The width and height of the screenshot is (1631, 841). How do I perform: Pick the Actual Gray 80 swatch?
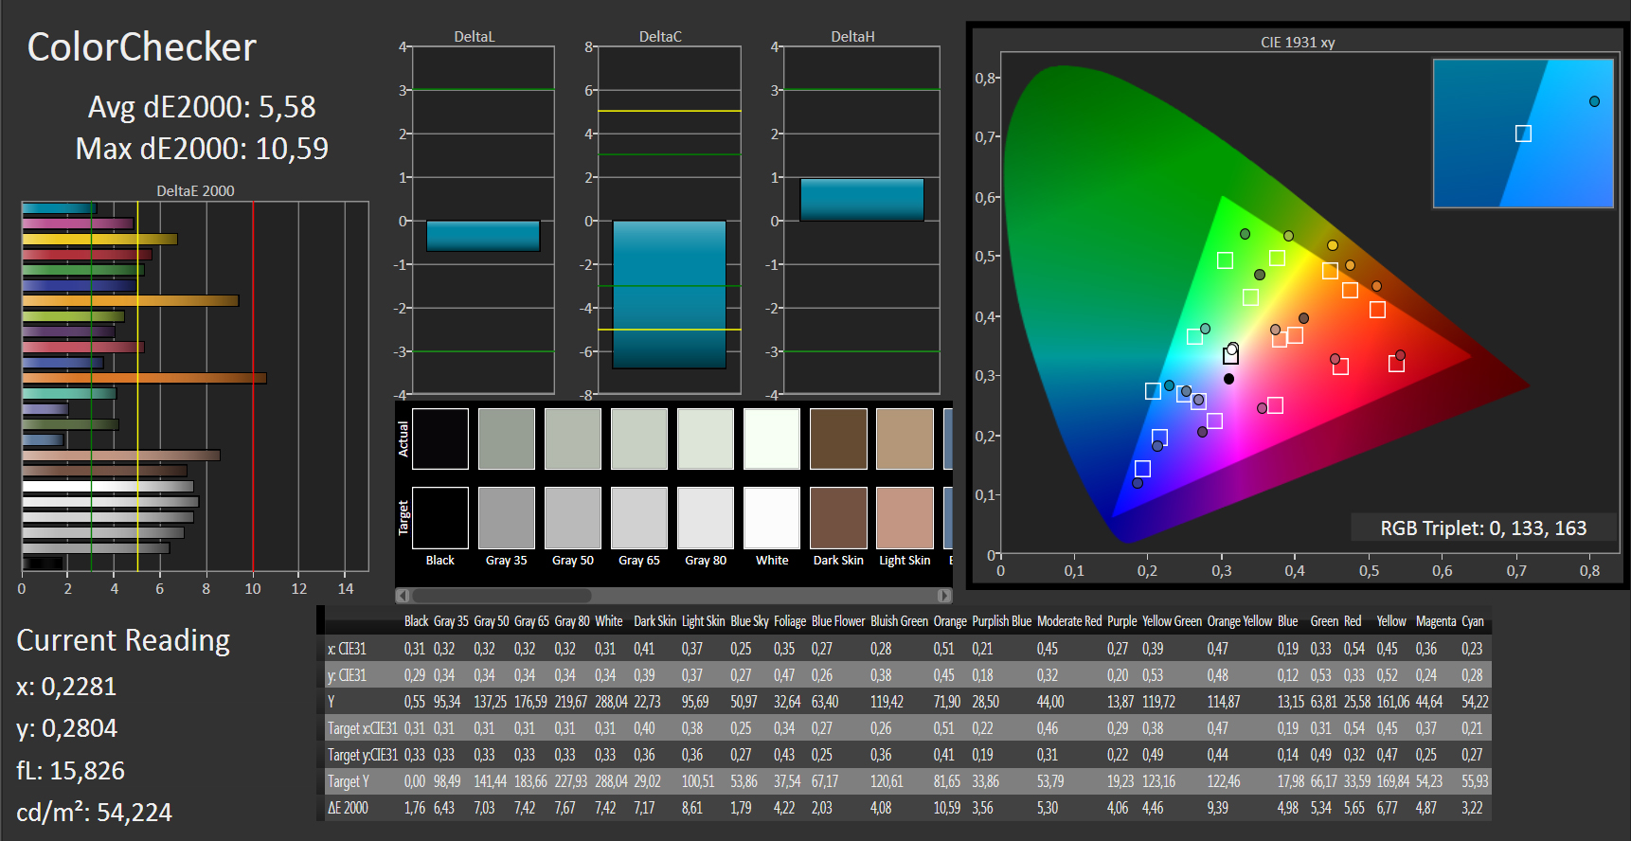tap(706, 438)
